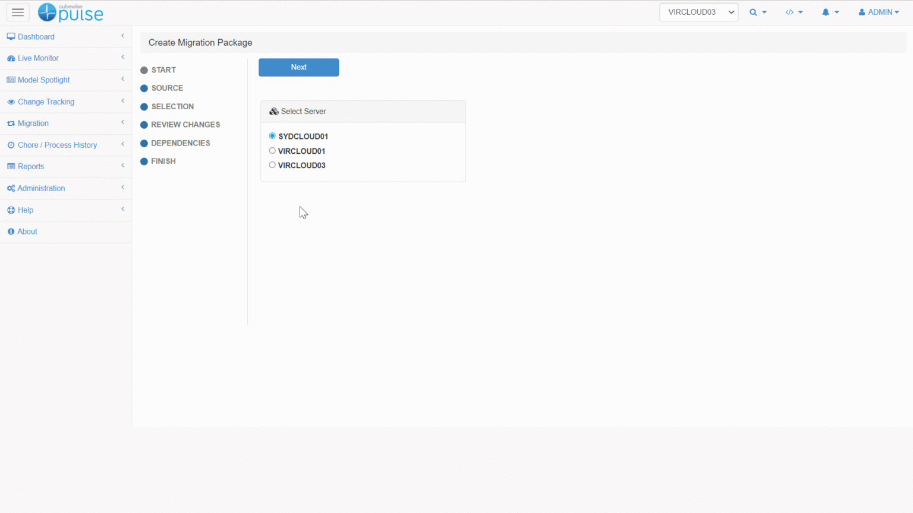Jump to the SELECTION wizard step

click(x=172, y=107)
